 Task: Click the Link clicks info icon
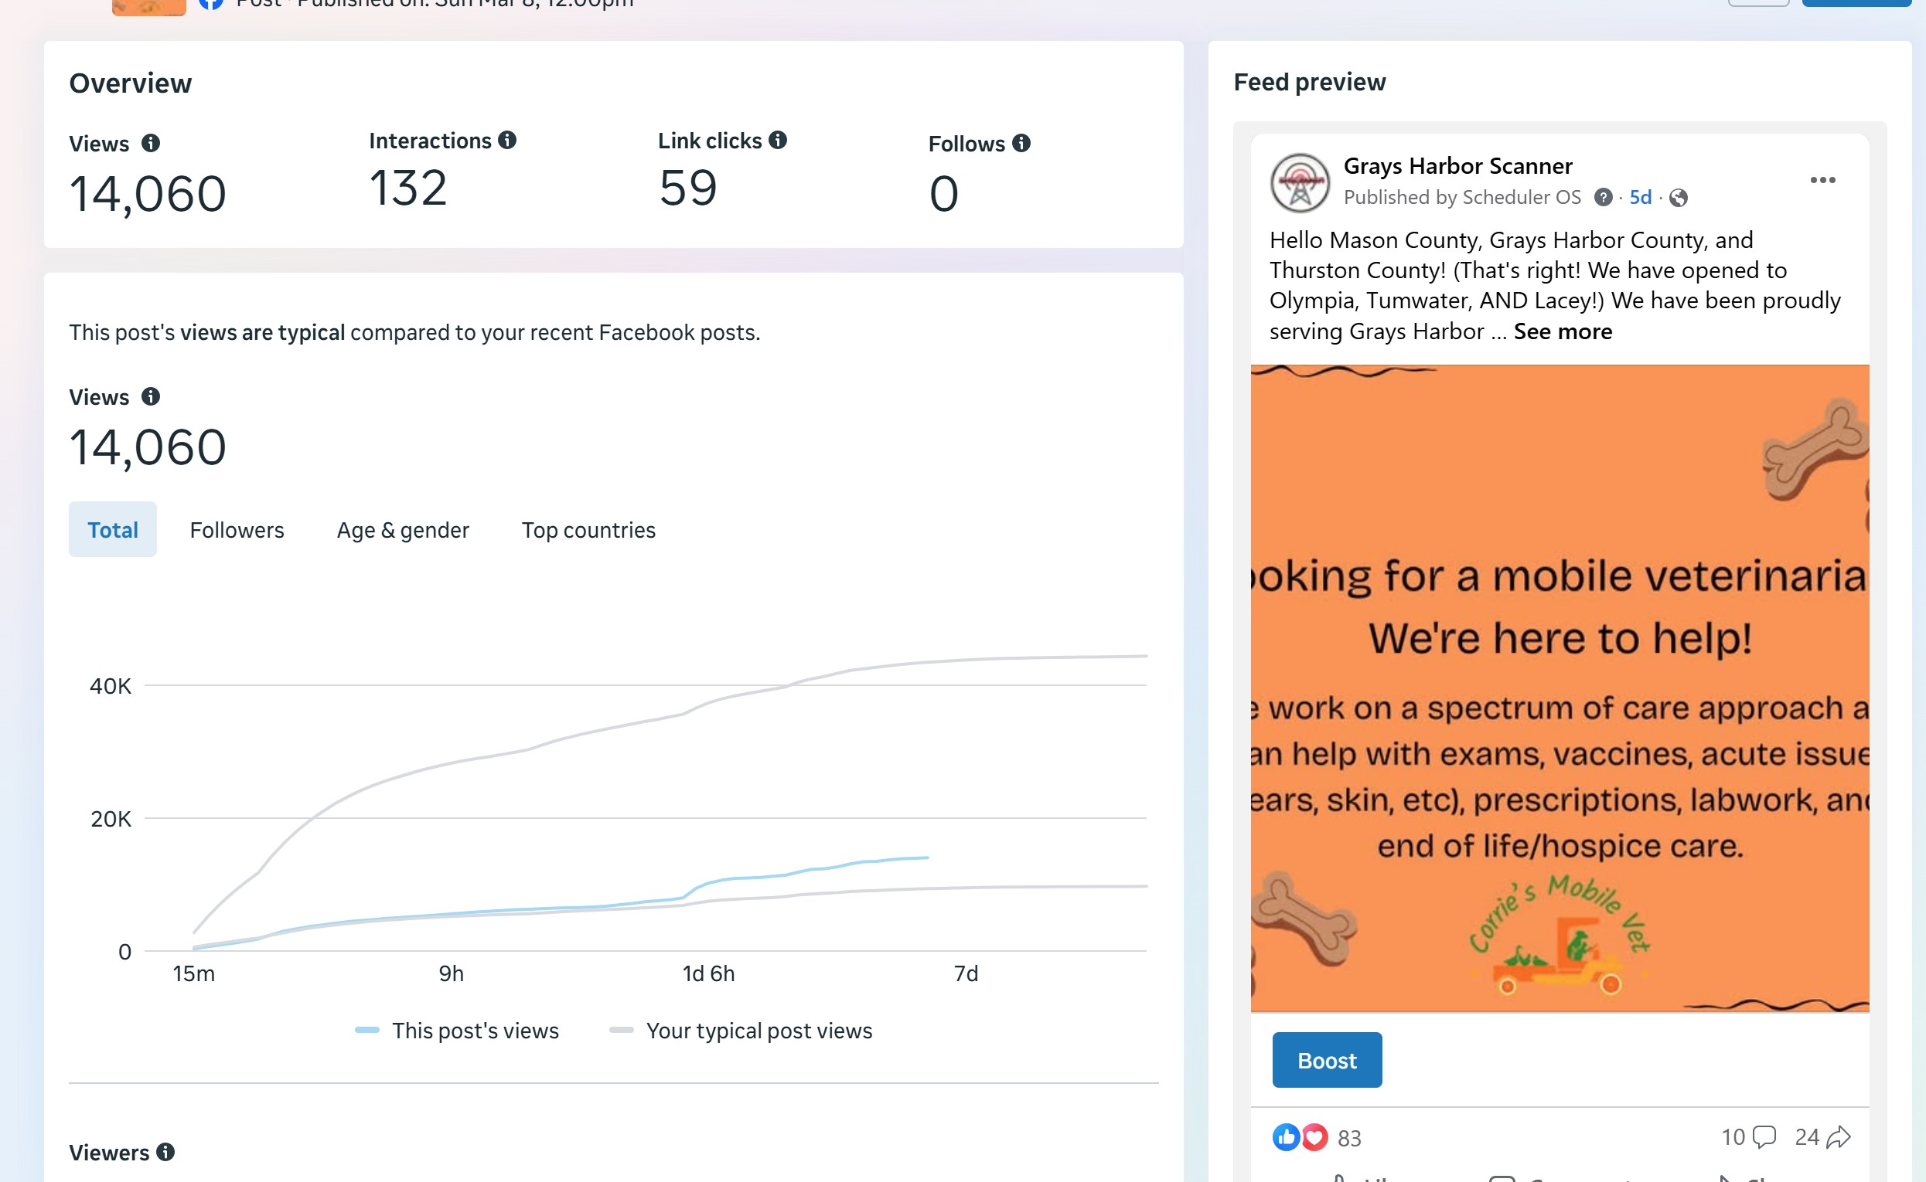[x=778, y=140]
